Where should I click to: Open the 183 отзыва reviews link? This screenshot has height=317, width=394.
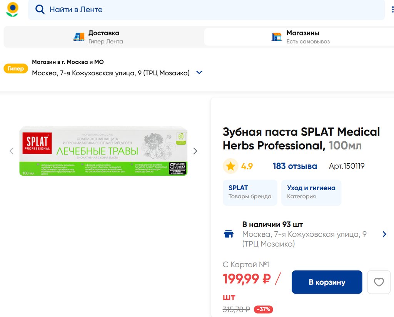tap(295, 166)
